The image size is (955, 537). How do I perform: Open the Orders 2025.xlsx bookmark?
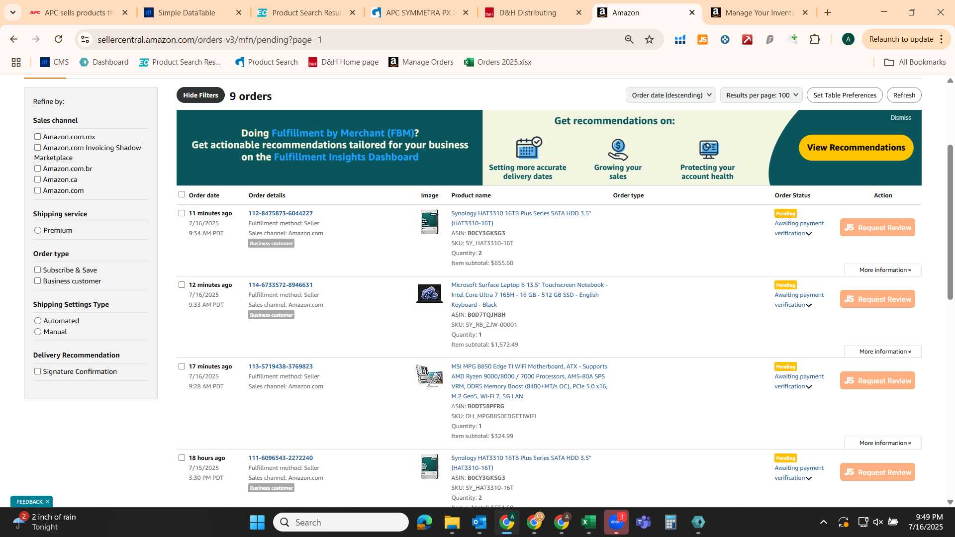[x=497, y=62]
